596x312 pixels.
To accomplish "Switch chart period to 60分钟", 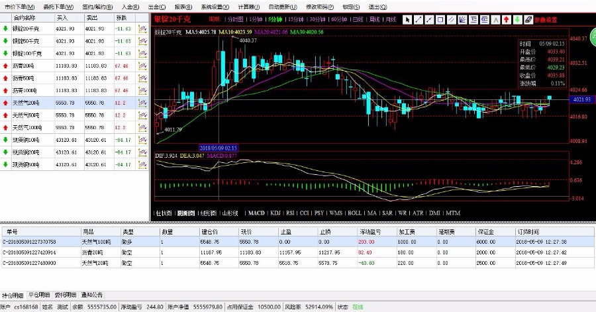I will pyautogui.click(x=339, y=19).
